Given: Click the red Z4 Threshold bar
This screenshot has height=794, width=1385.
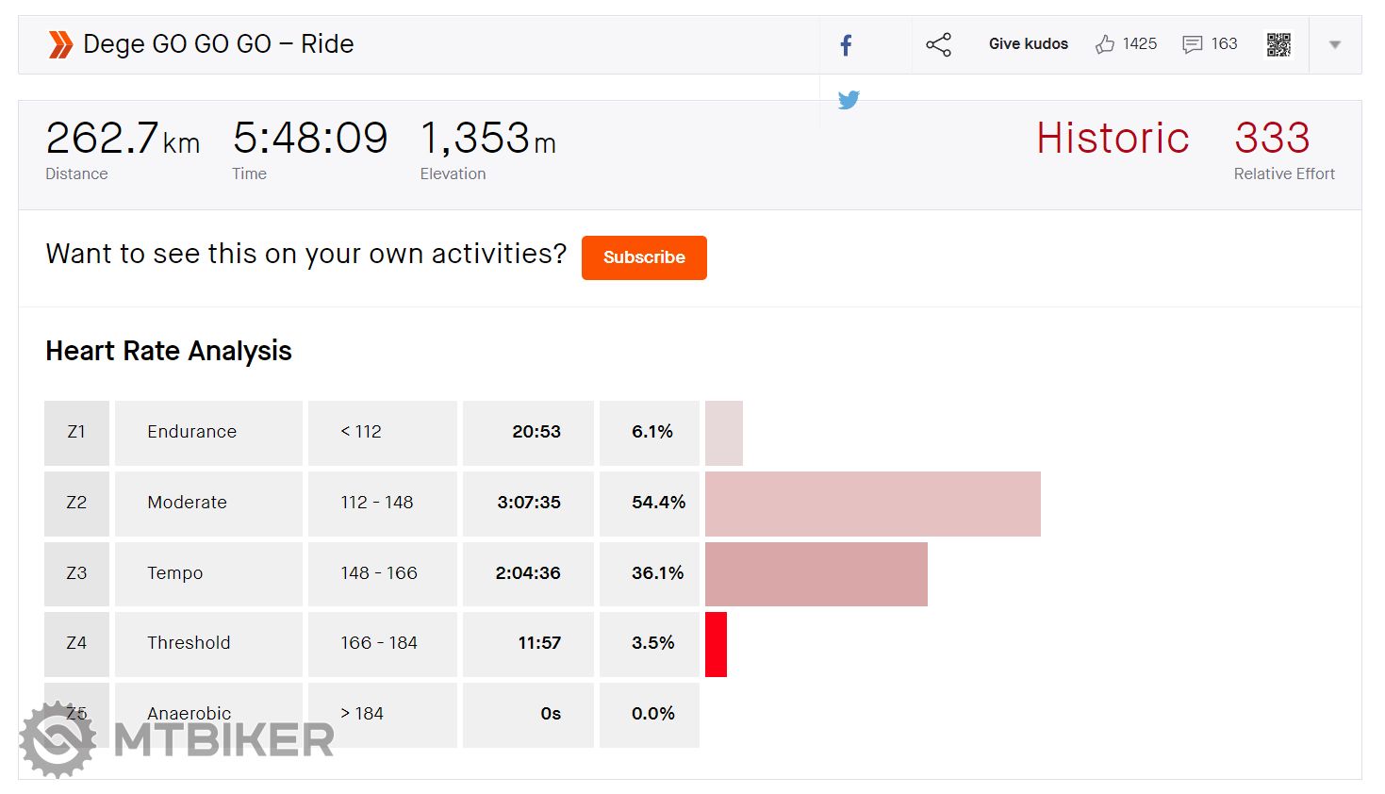Looking at the screenshot, I should (x=716, y=644).
